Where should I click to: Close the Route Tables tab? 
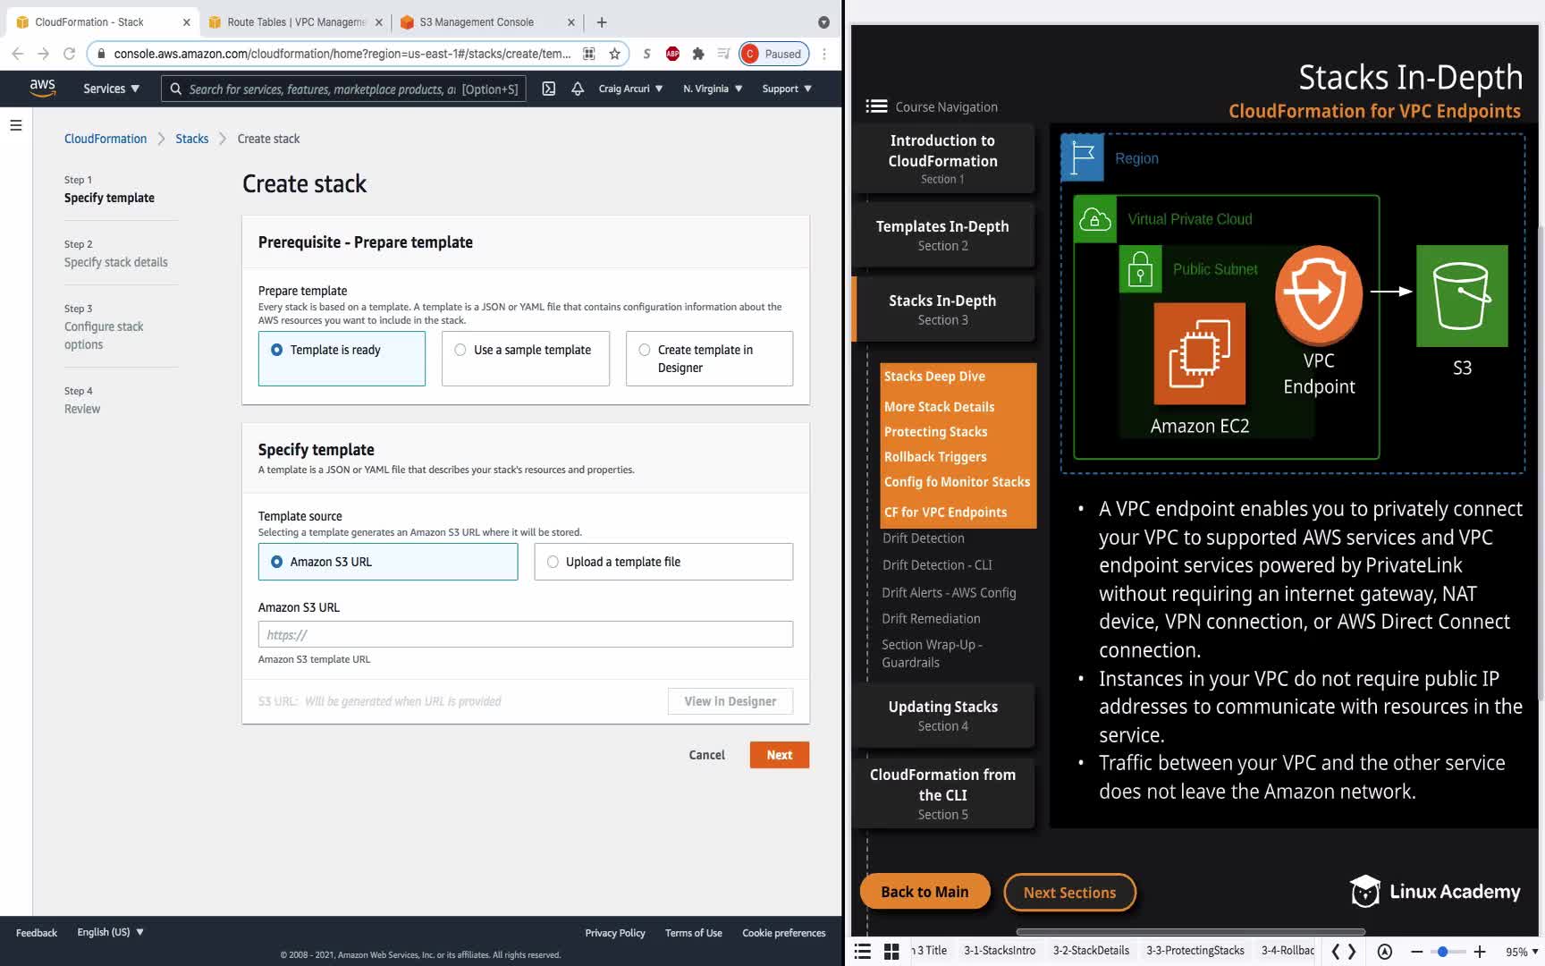pos(379,22)
